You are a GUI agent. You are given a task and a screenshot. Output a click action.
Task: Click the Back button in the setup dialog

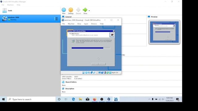[x=95, y=64]
